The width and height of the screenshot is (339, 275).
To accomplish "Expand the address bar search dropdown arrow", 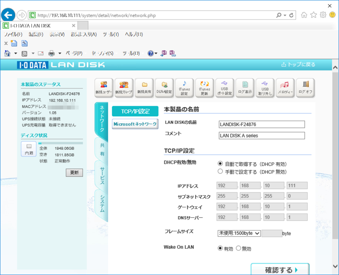I will [x=285, y=15].
